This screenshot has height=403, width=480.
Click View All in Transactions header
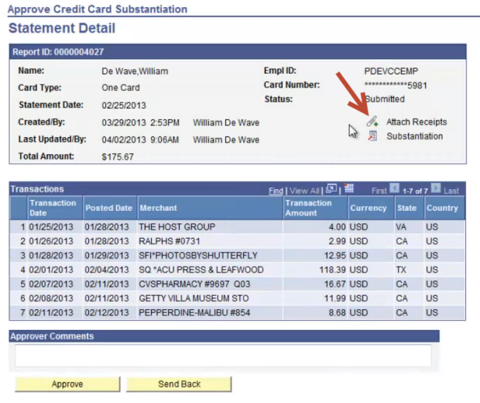coord(305,190)
